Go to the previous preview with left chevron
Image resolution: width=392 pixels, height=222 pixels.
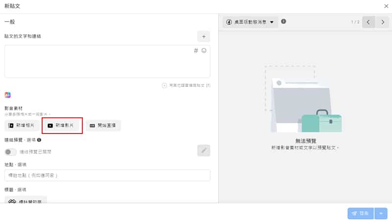click(368, 22)
